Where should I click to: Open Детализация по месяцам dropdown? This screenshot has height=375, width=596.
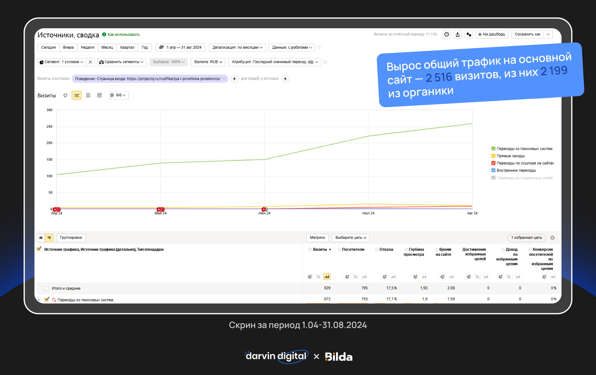coord(237,48)
